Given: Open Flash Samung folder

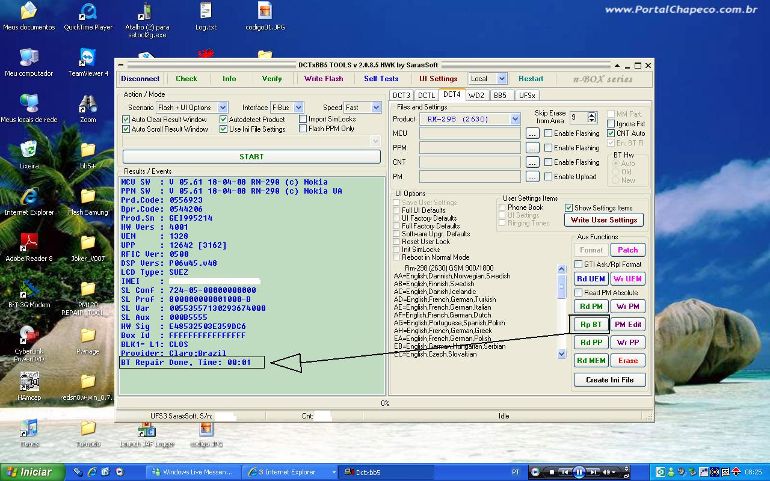Looking at the screenshot, I should (x=88, y=201).
